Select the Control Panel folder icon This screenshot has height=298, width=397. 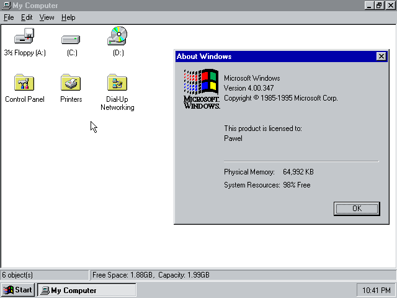24,83
